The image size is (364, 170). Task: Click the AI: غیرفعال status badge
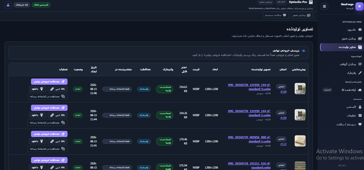[x=22, y=5]
